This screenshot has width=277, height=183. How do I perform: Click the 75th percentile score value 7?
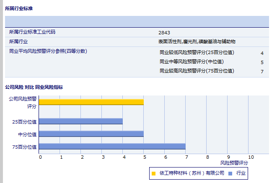coord(262,72)
